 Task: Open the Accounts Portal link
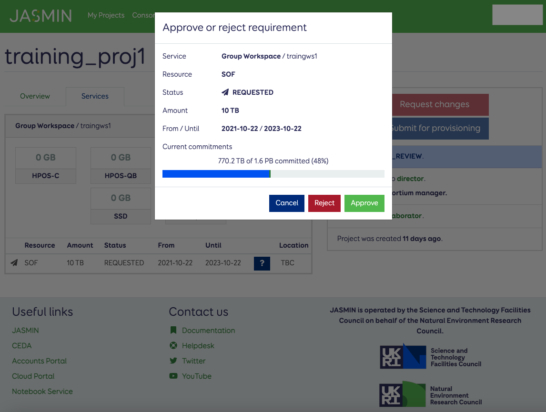point(39,361)
